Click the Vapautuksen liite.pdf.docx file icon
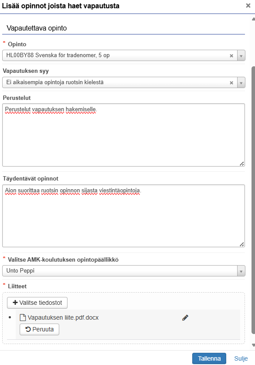The height and width of the screenshot is (365, 255). tap(23, 317)
